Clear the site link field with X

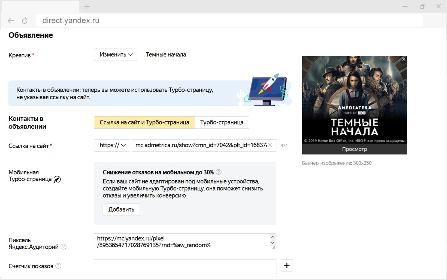pyautogui.click(x=270, y=145)
